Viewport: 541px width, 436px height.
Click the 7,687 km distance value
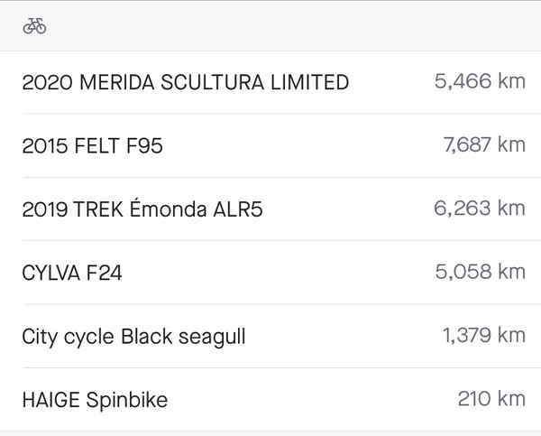click(484, 145)
